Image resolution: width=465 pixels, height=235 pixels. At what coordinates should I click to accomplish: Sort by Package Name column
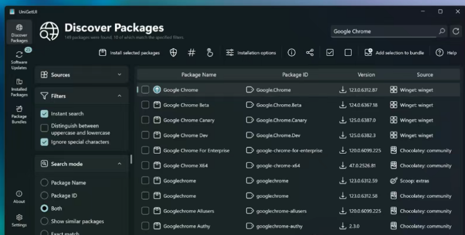point(199,74)
